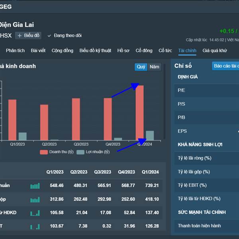The image size is (239, 239).
Task: Click sparkline icon in 548.46 row
Action: coord(35,186)
